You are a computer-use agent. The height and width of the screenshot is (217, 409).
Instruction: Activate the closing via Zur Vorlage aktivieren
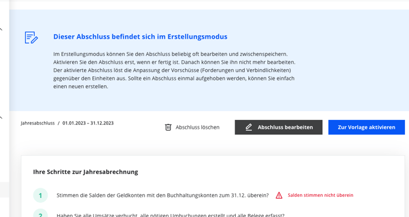click(x=366, y=127)
